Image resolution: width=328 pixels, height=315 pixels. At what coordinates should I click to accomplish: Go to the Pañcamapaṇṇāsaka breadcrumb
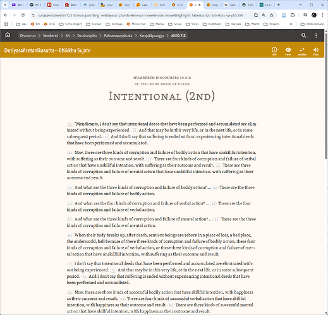click(118, 35)
